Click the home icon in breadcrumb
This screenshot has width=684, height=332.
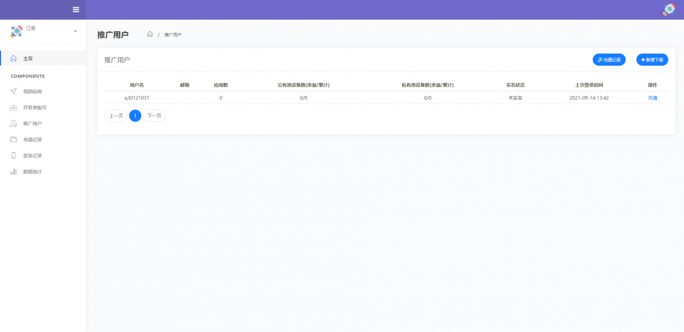pyautogui.click(x=150, y=34)
